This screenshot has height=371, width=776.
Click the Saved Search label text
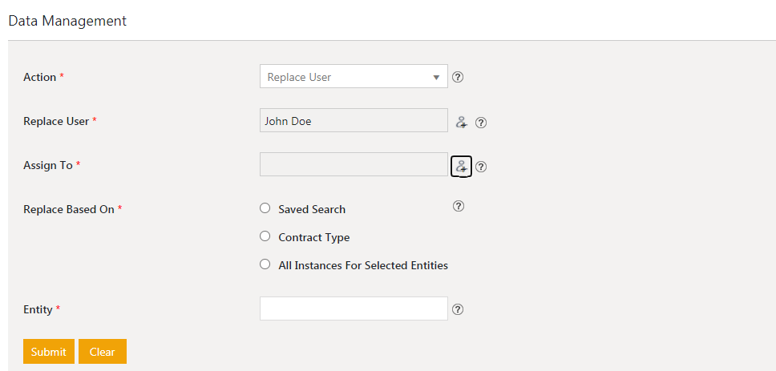coord(312,209)
